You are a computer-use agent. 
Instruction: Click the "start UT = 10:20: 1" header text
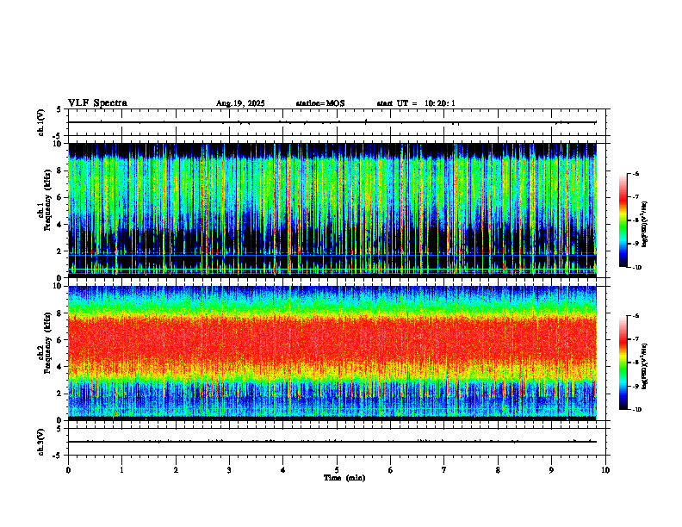click(x=416, y=103)
